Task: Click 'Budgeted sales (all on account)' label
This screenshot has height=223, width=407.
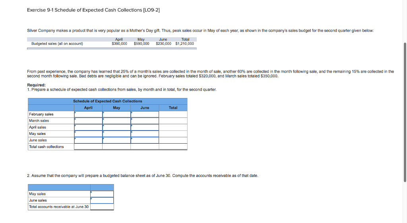Action: (x=57, y=44)
